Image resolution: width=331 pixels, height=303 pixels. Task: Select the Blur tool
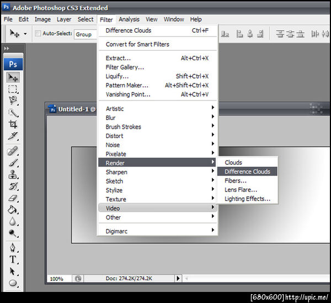13,221
